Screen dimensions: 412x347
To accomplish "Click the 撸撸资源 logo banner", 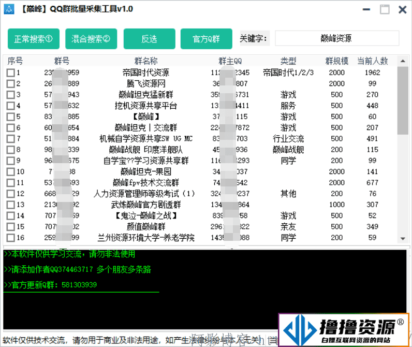I will click(x=344, y=329).
